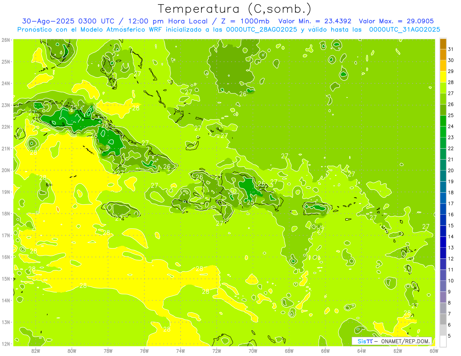Image resolution: width=461 pixels, height=356 pixels.
Task: Click the '18N' latitude axis label
Action: (x=5, y=214)
